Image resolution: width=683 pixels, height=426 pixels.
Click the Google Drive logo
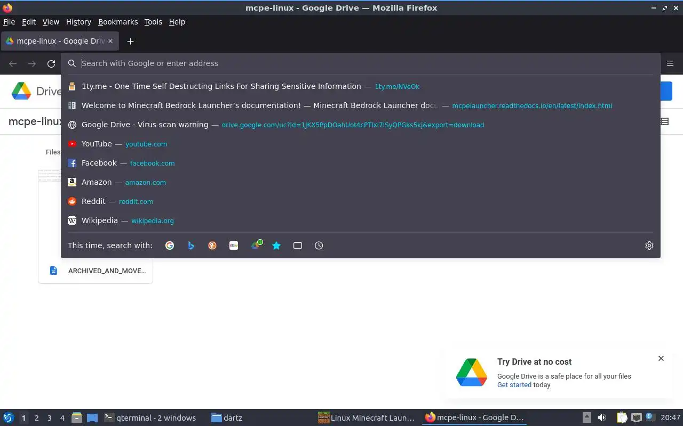click(21, 91)
